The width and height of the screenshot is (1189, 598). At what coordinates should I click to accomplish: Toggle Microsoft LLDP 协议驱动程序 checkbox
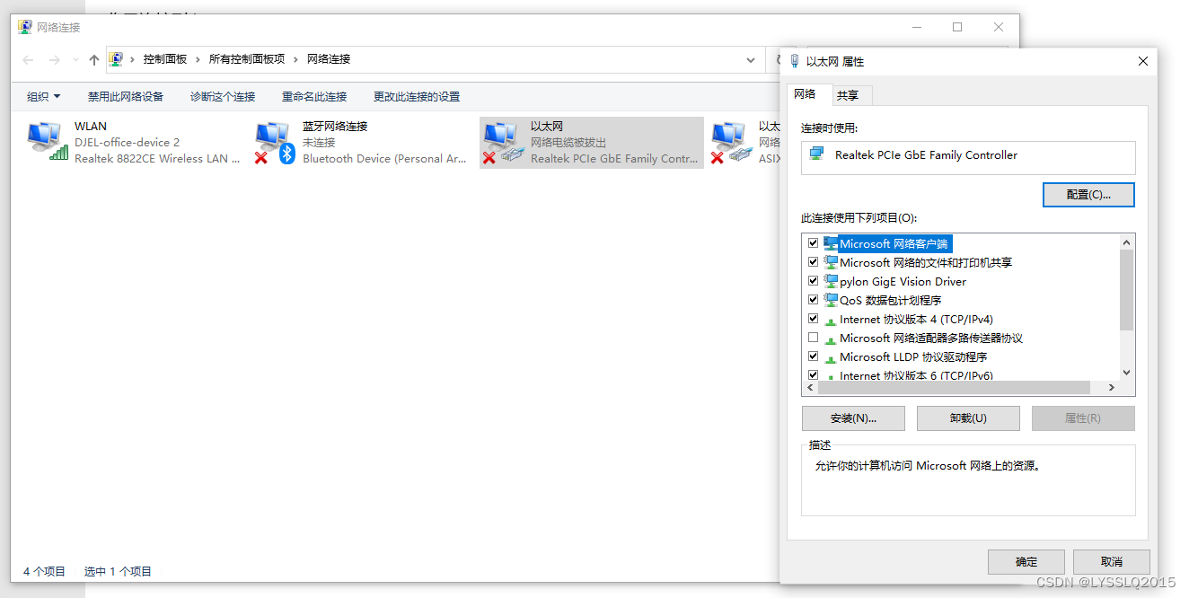click(x=814, y=356)
